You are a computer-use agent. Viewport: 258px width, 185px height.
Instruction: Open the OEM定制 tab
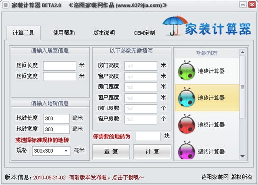coord(144,33)
